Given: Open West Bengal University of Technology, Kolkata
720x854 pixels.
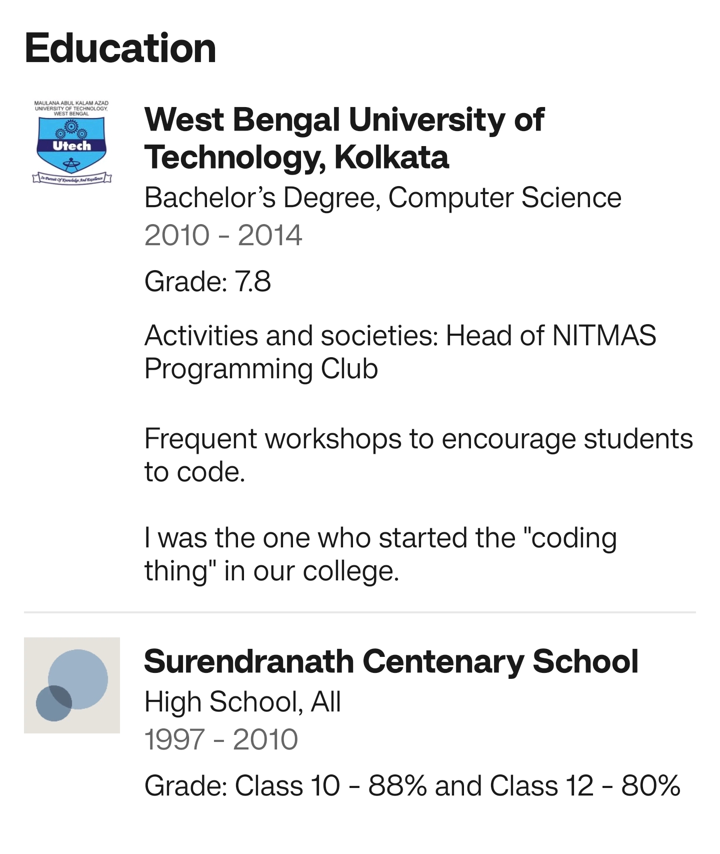Looking at the screenshot, I should (344, 138).
